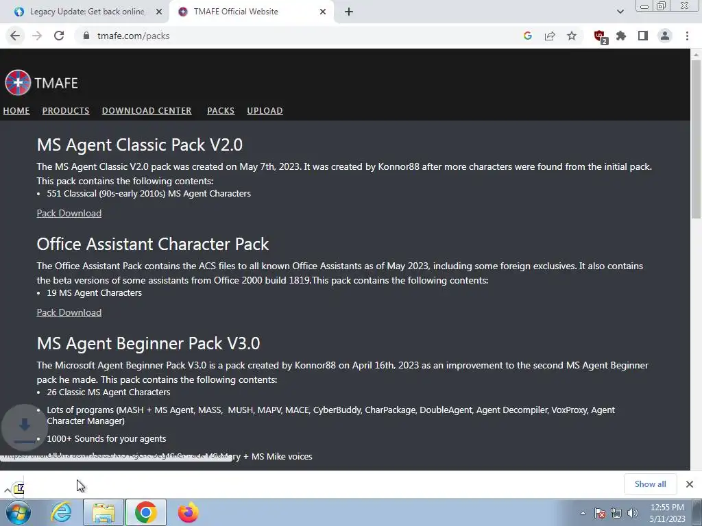Click the page's vertical scrollbar thumb
Viewport: 702px width, 526px height.
(x=696, y=138)
